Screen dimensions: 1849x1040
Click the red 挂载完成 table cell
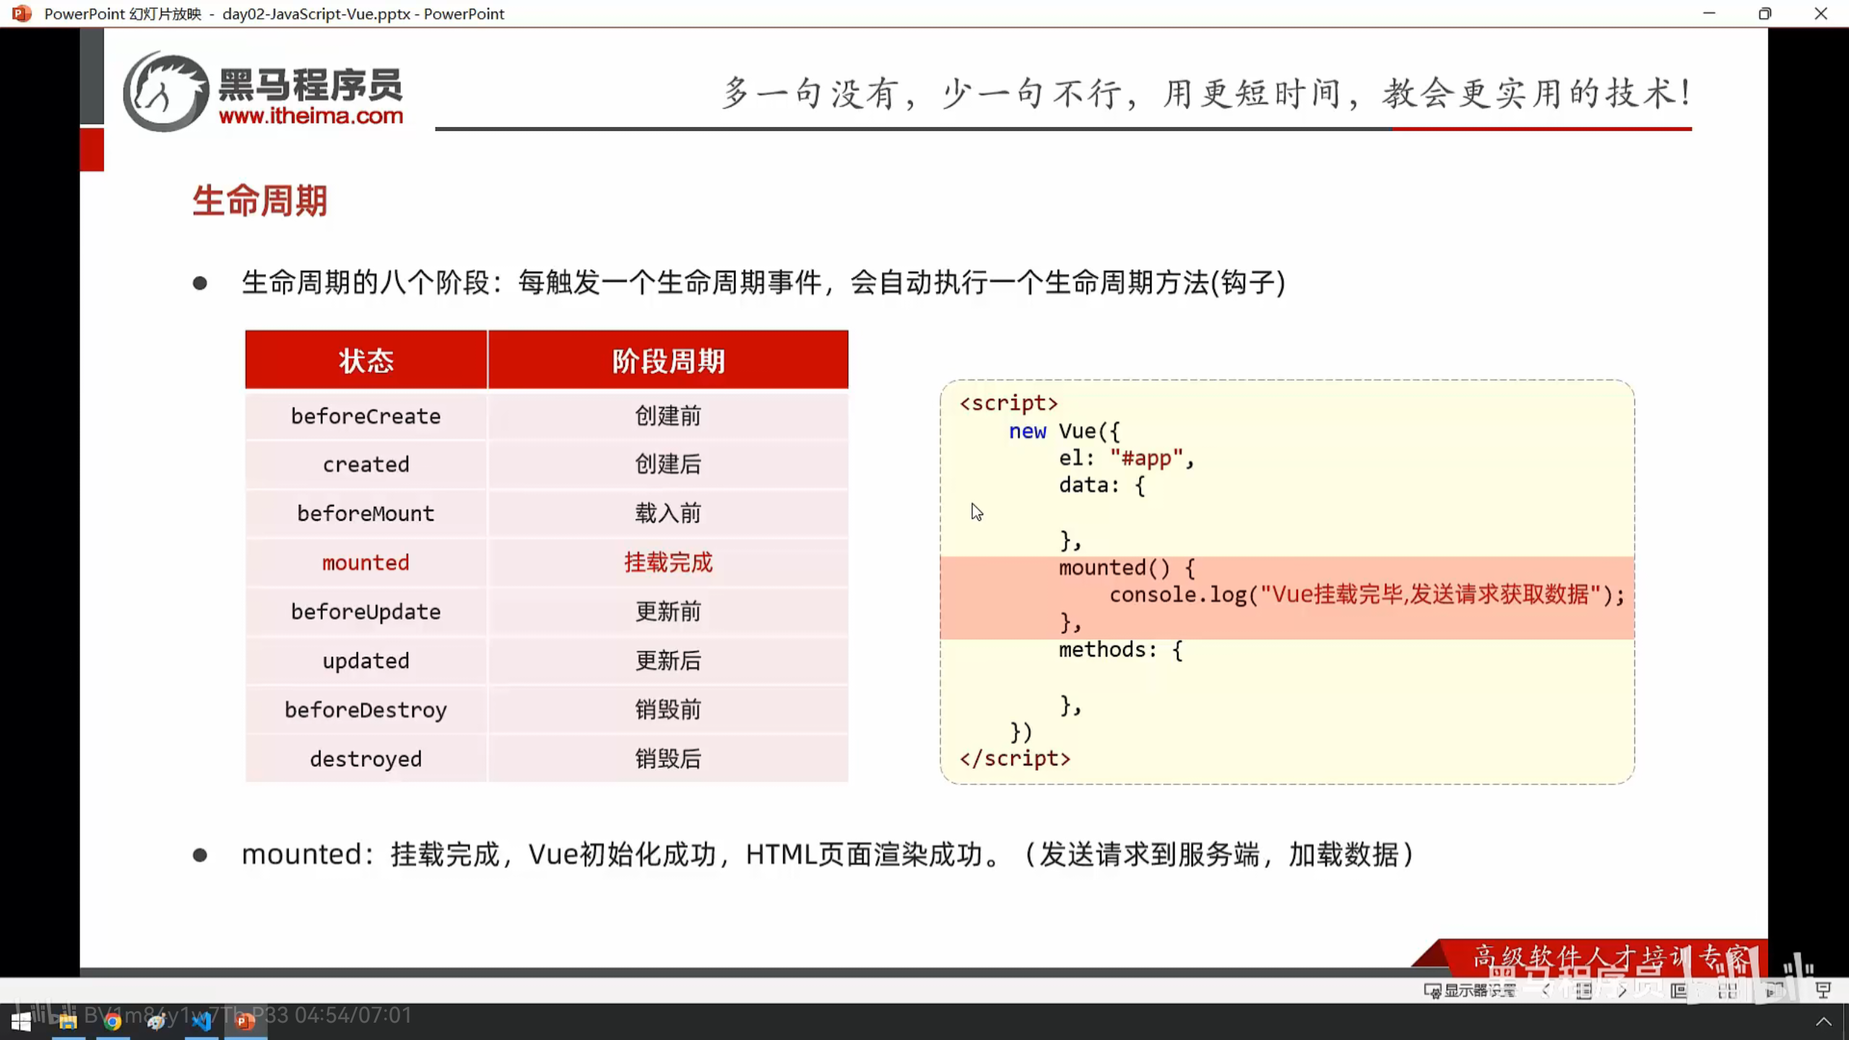[668, 563]
